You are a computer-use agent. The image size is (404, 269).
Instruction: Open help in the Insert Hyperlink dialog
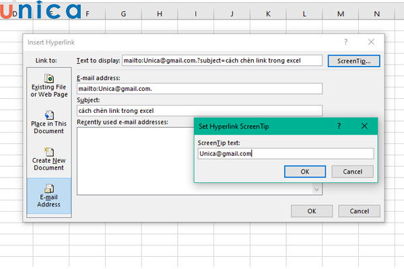coord(345,42)
